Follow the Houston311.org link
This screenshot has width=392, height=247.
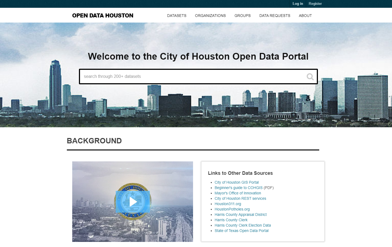coord(228,204)
